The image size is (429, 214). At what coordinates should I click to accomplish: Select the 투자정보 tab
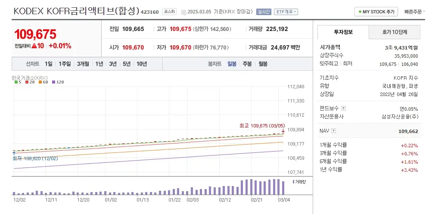(x=343, y=32)
